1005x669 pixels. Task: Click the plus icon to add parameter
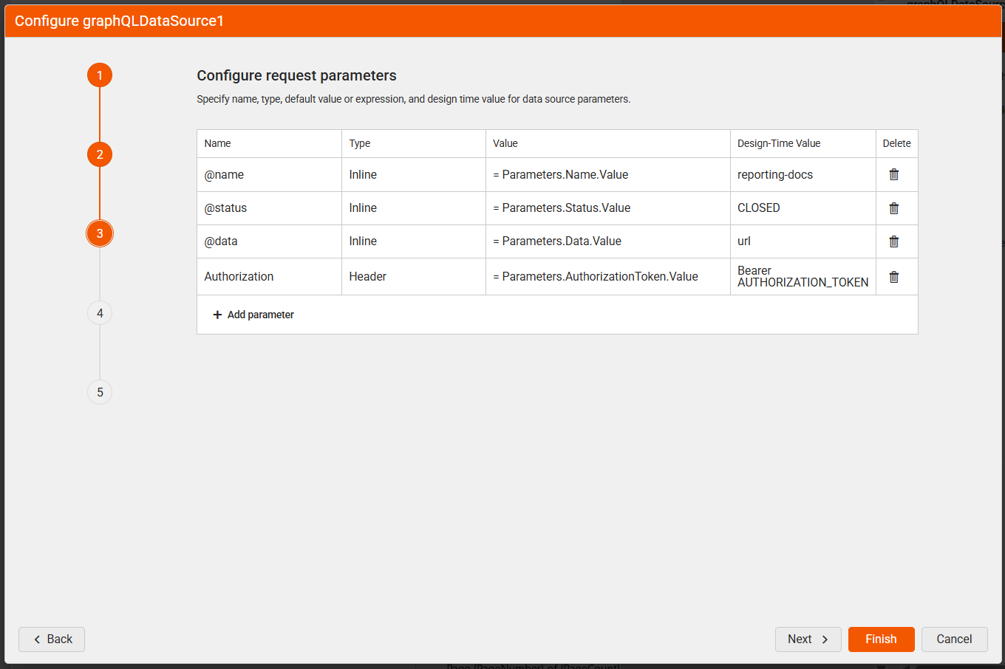pyautogui.click(x=217, y=315)
